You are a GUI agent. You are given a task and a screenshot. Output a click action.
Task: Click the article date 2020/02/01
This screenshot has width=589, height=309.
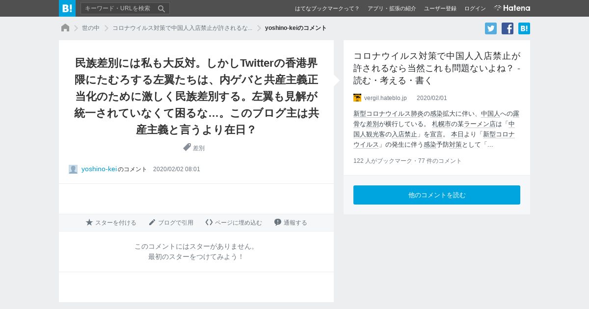click(432, 98)
